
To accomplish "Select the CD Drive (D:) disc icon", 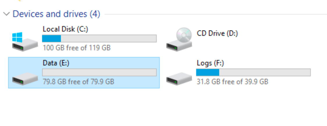I will click(x=179, y=39).
